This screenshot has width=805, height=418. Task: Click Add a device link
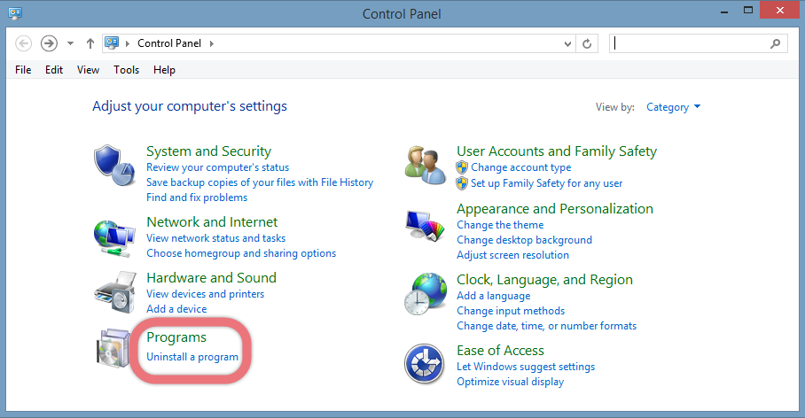pos(176,309)
